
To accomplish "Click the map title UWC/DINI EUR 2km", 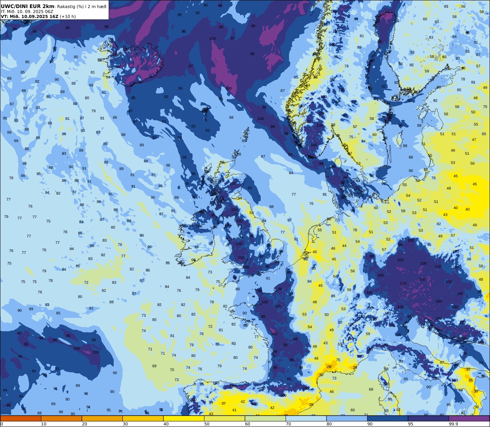I will [28, 6].
